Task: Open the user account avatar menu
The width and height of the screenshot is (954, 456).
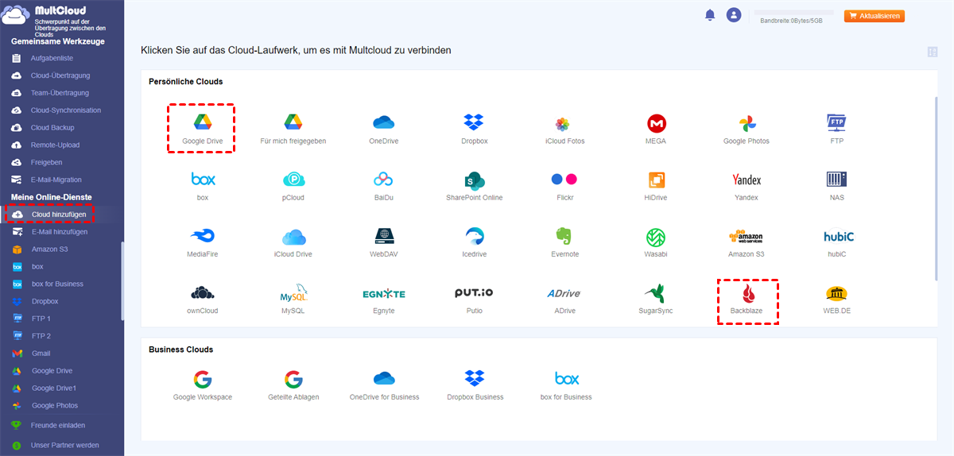Action: pos(734,15)
